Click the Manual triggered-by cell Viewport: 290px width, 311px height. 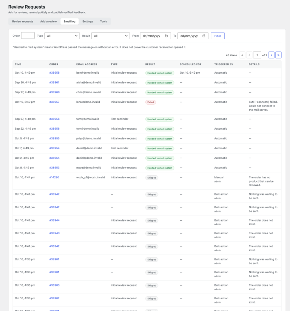tap(219, 177)
